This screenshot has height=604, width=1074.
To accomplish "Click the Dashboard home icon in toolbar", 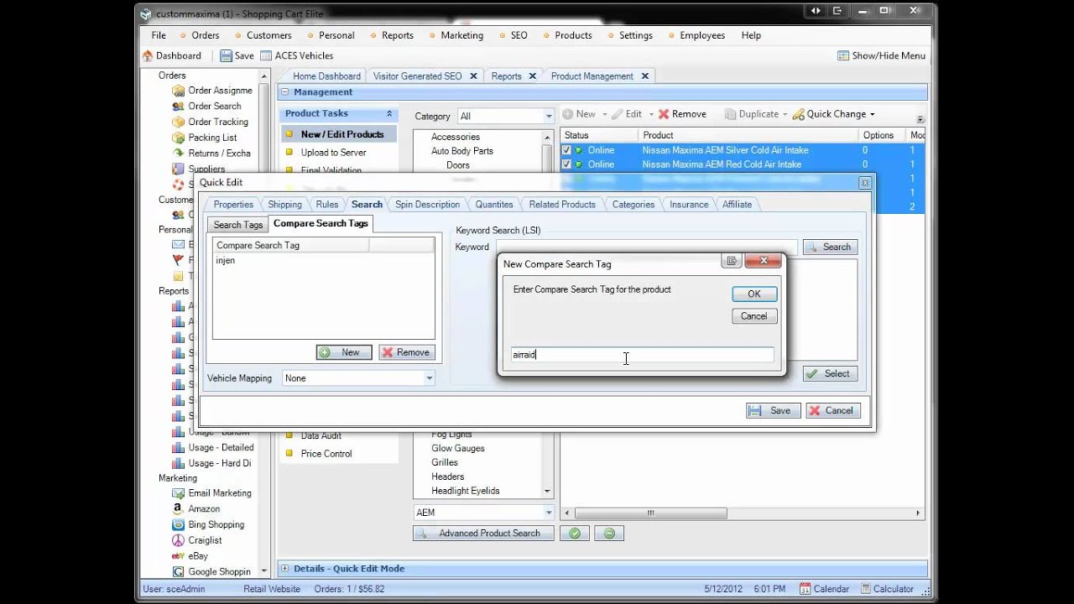I will tap(148, 56).
